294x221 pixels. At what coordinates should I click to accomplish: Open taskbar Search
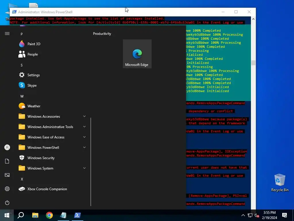pyautogui.click(x=21, y=215)
